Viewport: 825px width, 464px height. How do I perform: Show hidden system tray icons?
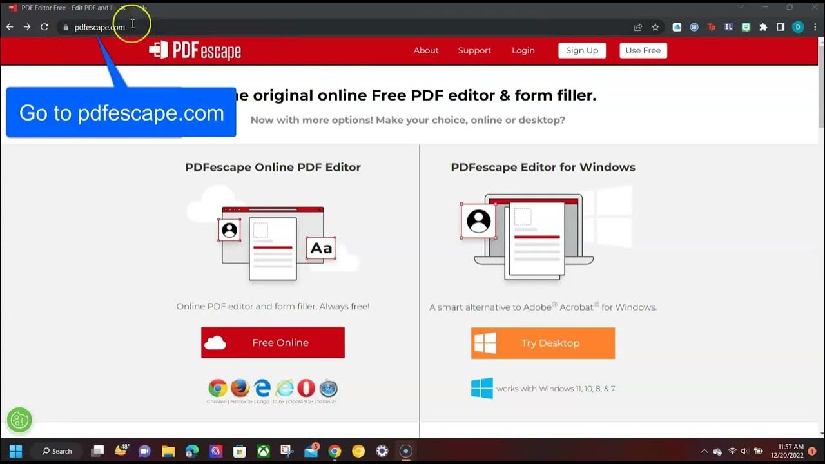[704, 451]
